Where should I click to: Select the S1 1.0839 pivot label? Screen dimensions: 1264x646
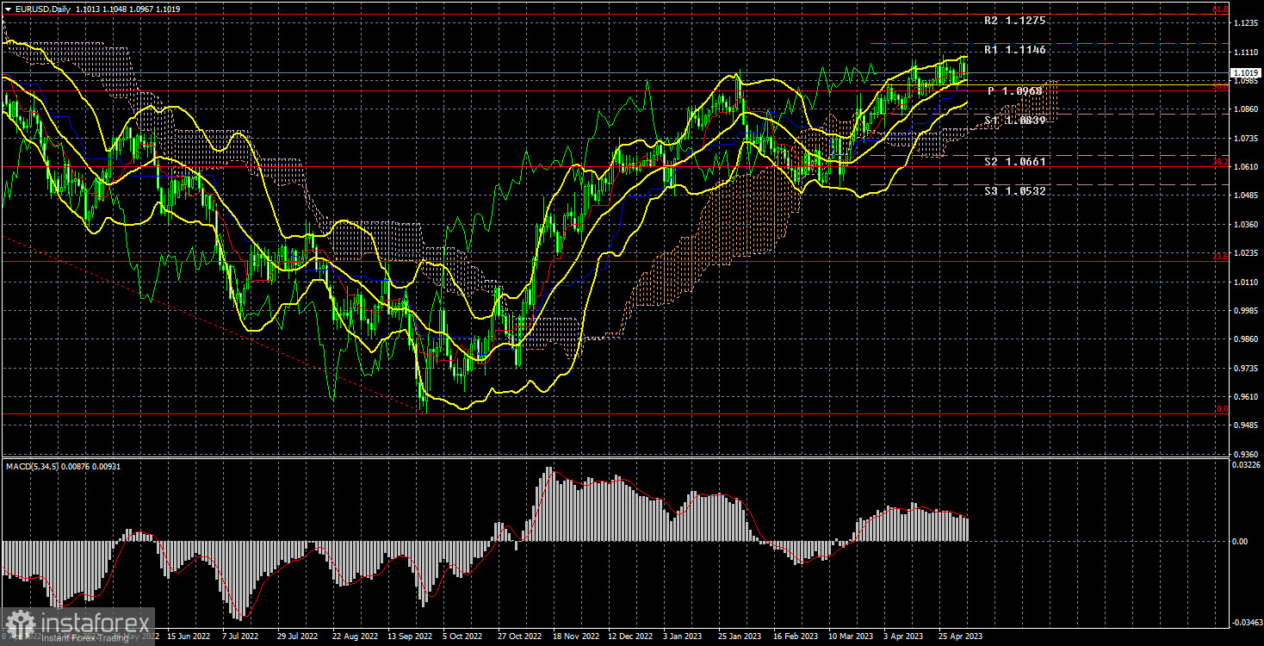click(1016, 121)
